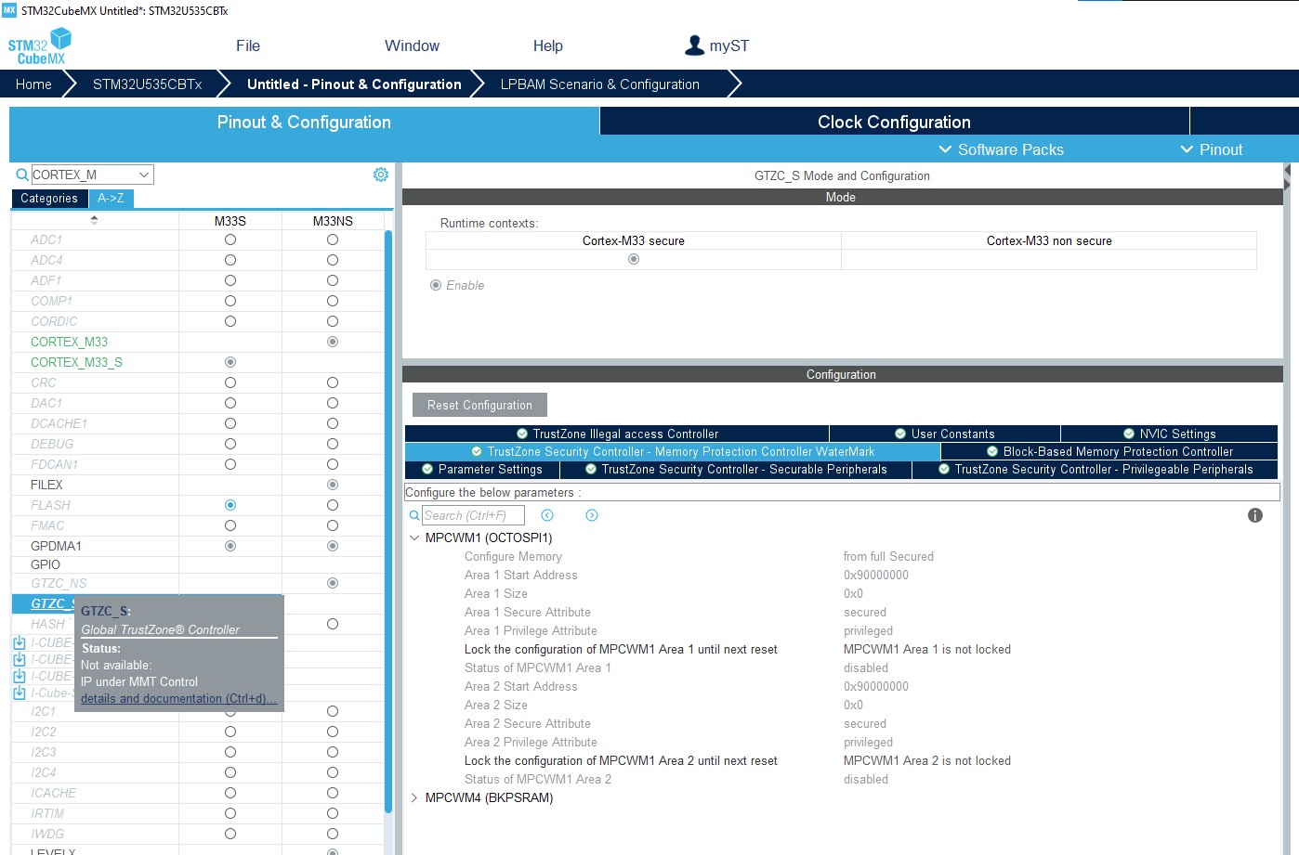Viewport: 1299px width, 855px height.
Task: Select the Cortex-M33 secure runtime context radio
Action: (634, 259)
